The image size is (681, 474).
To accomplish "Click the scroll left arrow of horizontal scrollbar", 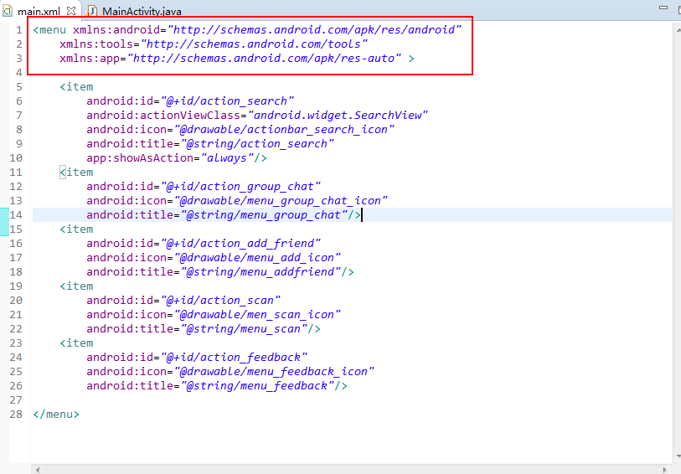I will (38, 470).
